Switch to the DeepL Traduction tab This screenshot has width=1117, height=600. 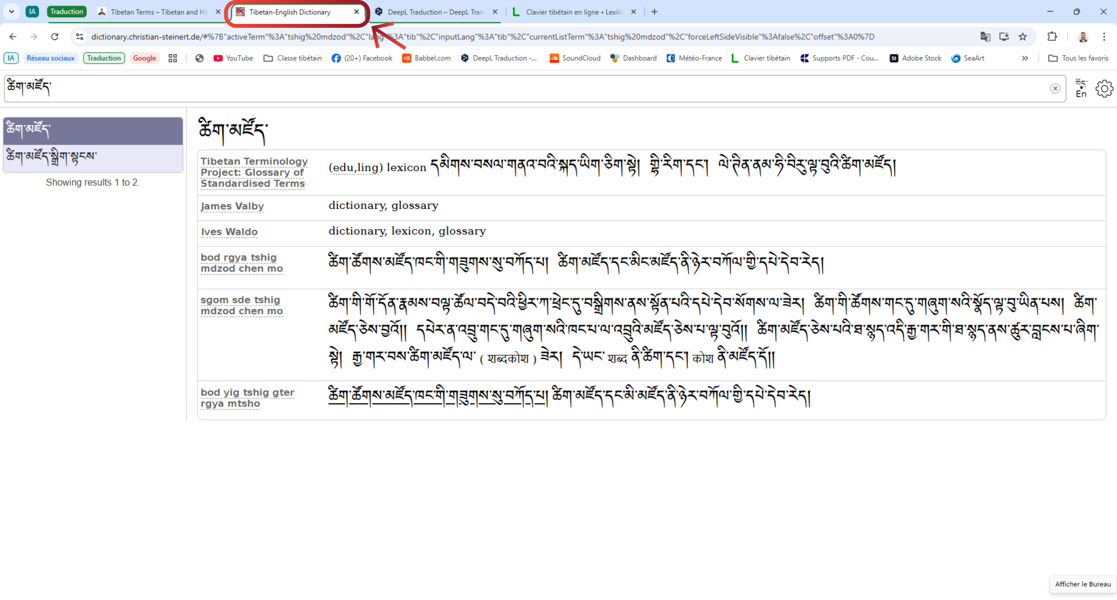pyautogui.click(x=434, y=12)
